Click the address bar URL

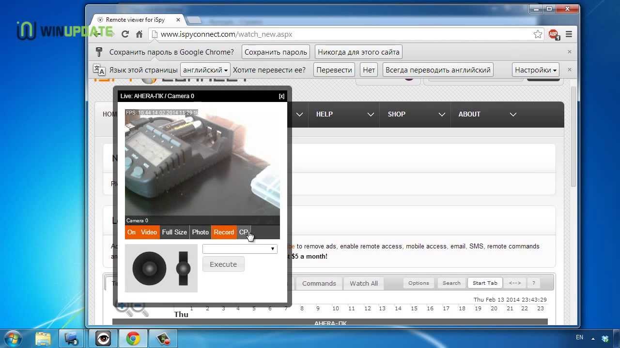click(x=226, y=34)
